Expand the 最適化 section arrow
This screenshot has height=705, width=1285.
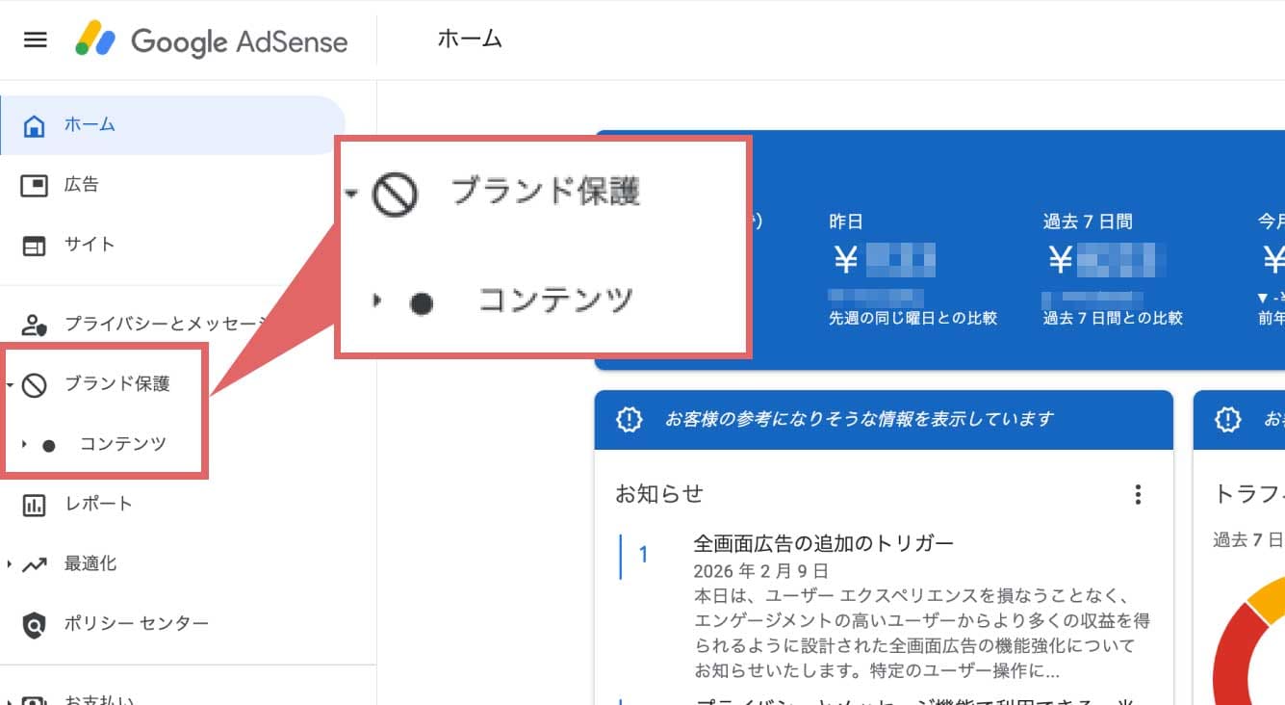coord(9,564)
